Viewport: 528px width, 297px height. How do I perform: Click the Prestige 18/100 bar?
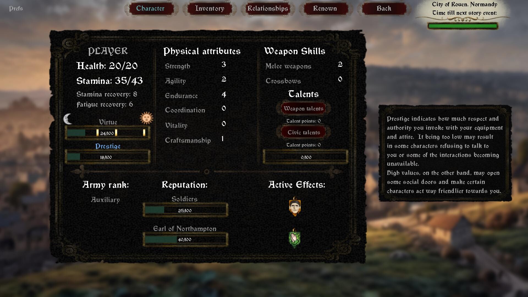107,157
